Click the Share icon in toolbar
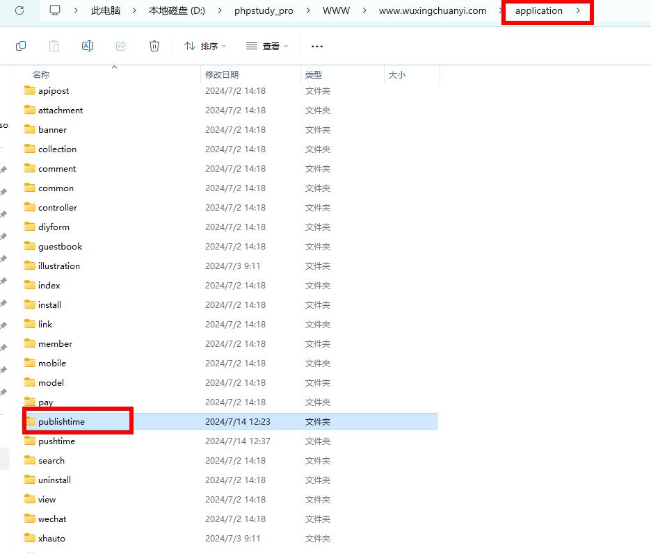 tap(121, 46)
